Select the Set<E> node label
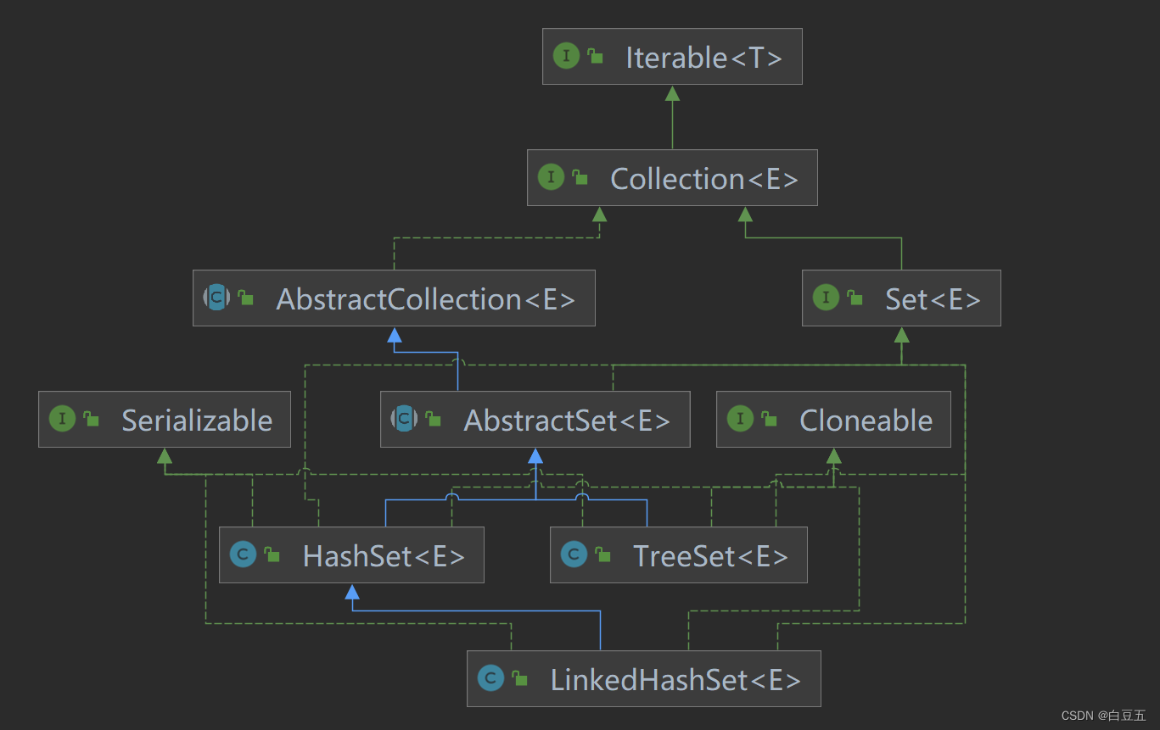This screenshot has height=730, width=1160. (x=933, y=298)
